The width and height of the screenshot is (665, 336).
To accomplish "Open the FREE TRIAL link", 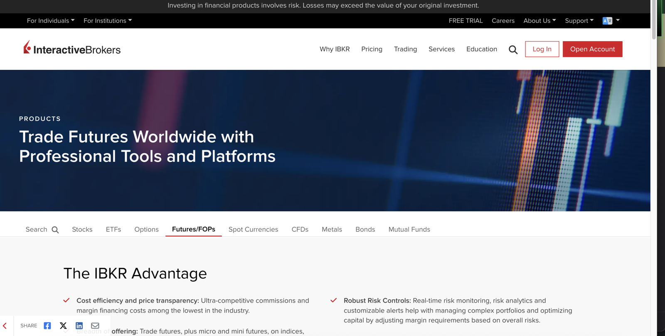I will [x=465, y=21].
